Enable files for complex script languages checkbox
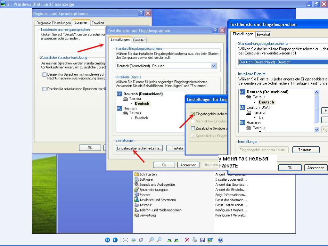 coord(44,74)
